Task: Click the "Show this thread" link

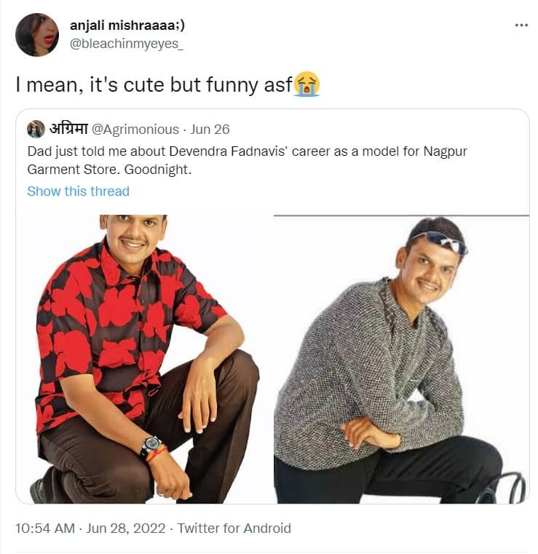Action: point(78,191)
